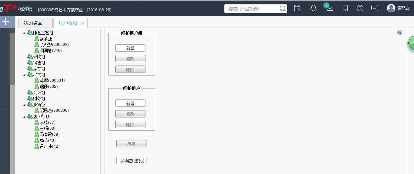
Task: Select the 库存组 group
Action: 39,69
